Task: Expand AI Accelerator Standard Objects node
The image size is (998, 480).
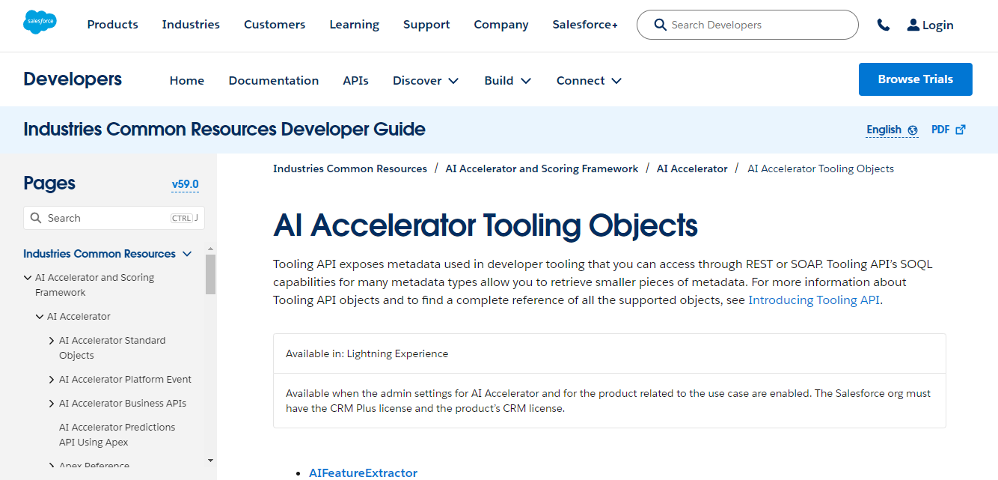Action: [52, 341]
